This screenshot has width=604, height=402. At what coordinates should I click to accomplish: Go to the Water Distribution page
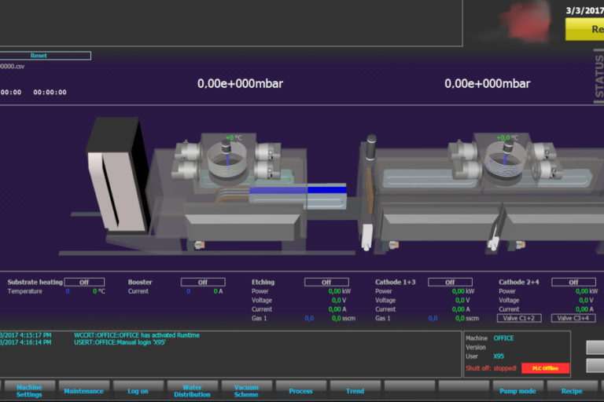192,390
